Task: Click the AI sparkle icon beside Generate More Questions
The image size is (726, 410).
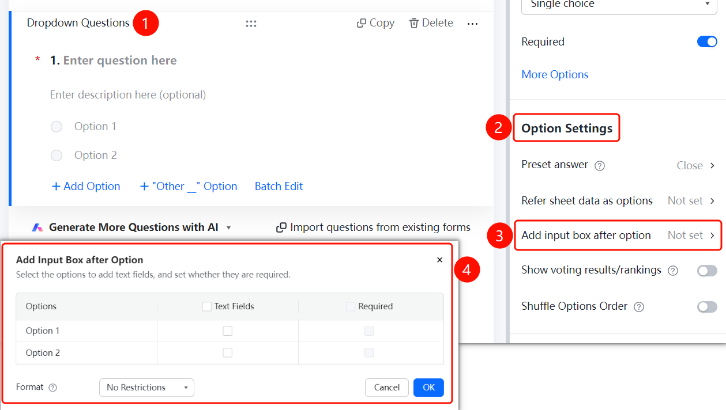Action: tap(37, 227)
